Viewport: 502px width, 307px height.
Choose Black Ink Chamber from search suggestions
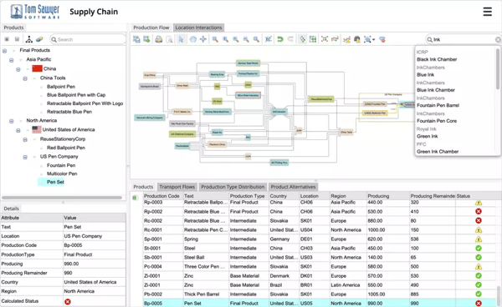(437, 59)
